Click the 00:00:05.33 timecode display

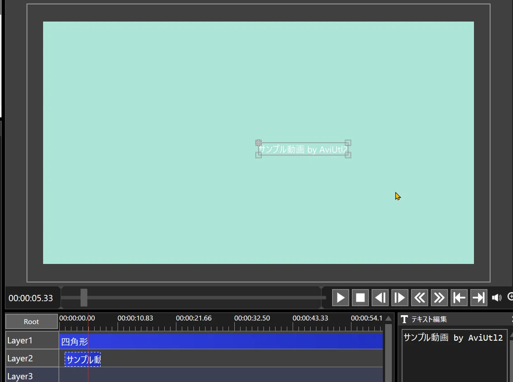(x=31, y=298)
